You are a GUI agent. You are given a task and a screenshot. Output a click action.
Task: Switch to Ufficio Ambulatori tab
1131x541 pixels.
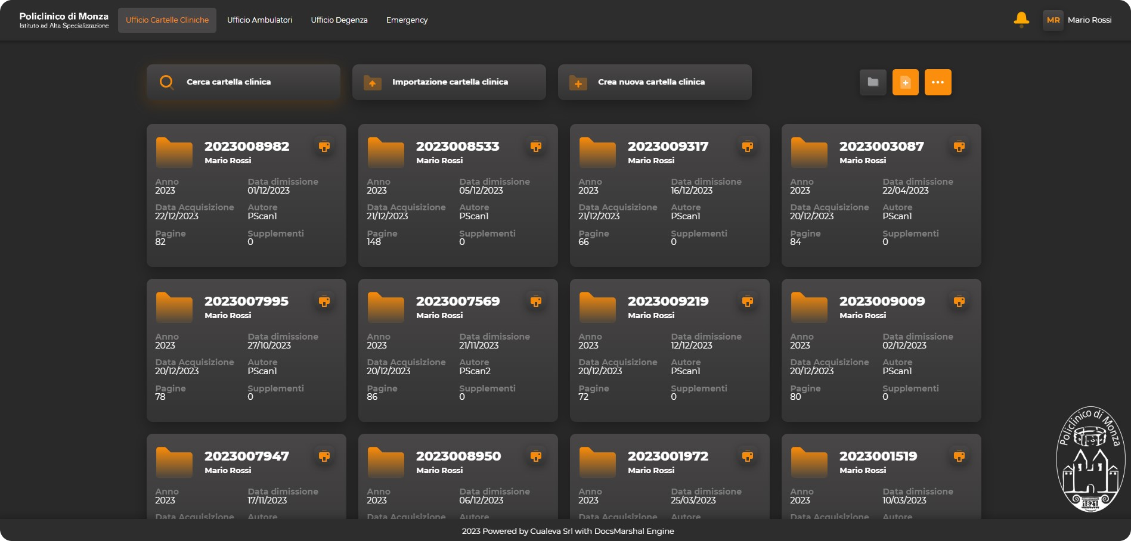(x=259, y=20)
